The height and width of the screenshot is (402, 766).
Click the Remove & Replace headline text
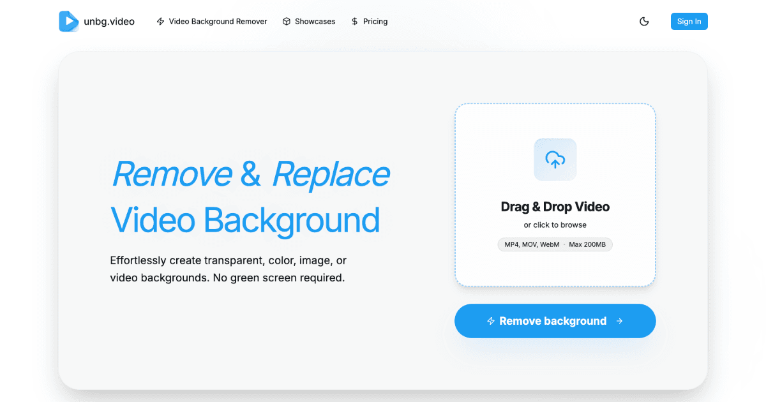click(x=250, y=174)
